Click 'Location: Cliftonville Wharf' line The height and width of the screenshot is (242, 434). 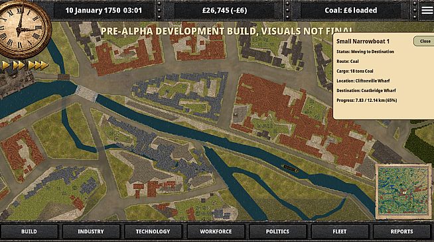pos(363,81)
